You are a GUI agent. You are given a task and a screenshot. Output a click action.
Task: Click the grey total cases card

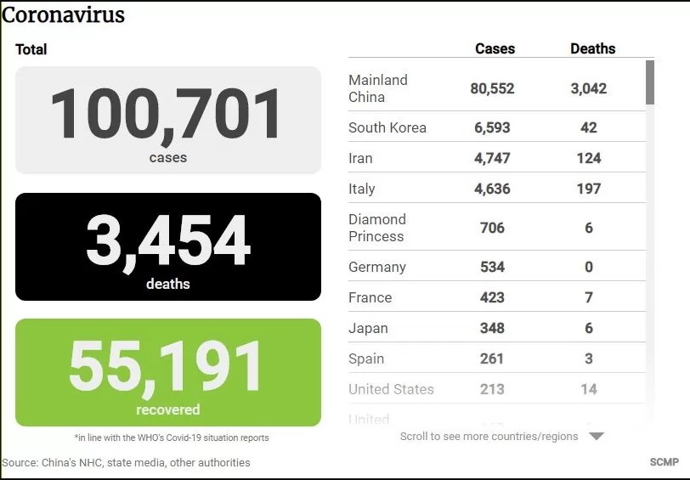(168, 120)
